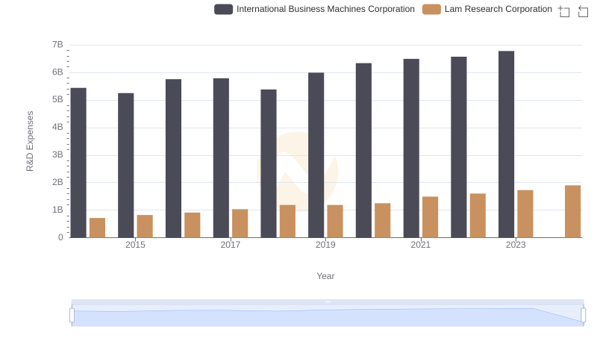This screenshot has height=344, width=597.
Task: Click the 1B y-axis label
Action: [x=57, y=210]
